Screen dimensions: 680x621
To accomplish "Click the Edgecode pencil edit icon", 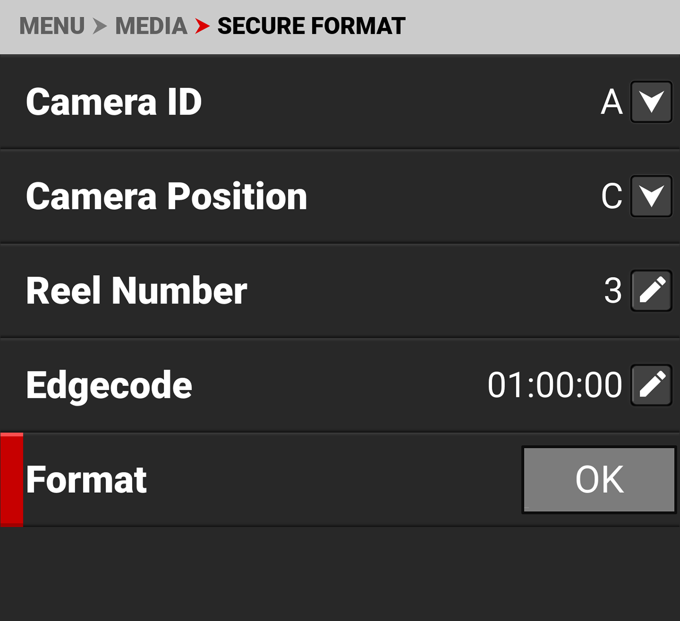I will 651,385.
